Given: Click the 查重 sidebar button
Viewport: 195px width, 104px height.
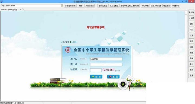Looking at the screenshot, I should pyautogui.click(x=191, y=53).
